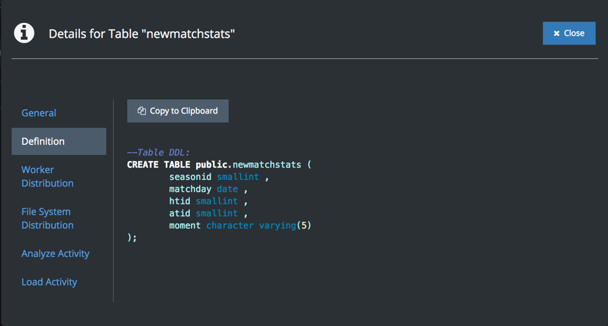Click the CREATE TABLE keyword in code
This screenshot has width=608, height=326.
click(x=158, y=164)
